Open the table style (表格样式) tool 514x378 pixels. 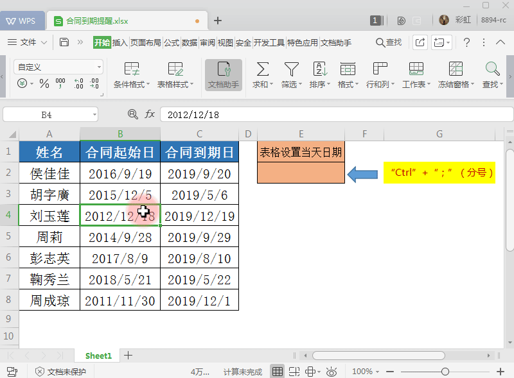175,75
